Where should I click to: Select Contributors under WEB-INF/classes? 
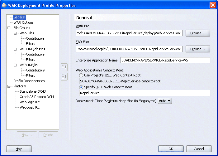pyautogui.click(x=35, y=54)
